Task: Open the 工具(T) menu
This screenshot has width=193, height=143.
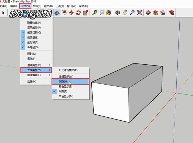Action: pos(60,6)
